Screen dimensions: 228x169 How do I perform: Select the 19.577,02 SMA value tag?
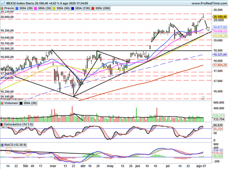[x=220, y=27]
